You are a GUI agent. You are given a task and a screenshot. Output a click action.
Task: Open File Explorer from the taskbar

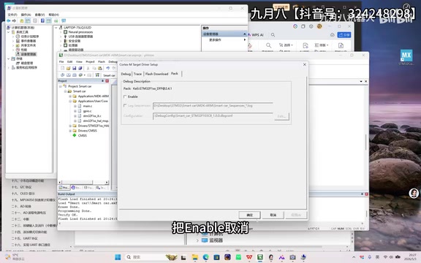[x=195, y=257]
